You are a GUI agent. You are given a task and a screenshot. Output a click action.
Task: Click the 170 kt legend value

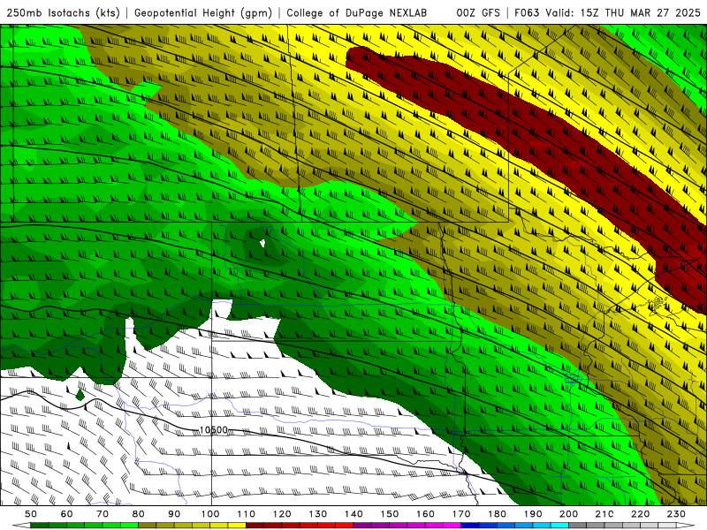pyautogui.click(x=461, y=514)
